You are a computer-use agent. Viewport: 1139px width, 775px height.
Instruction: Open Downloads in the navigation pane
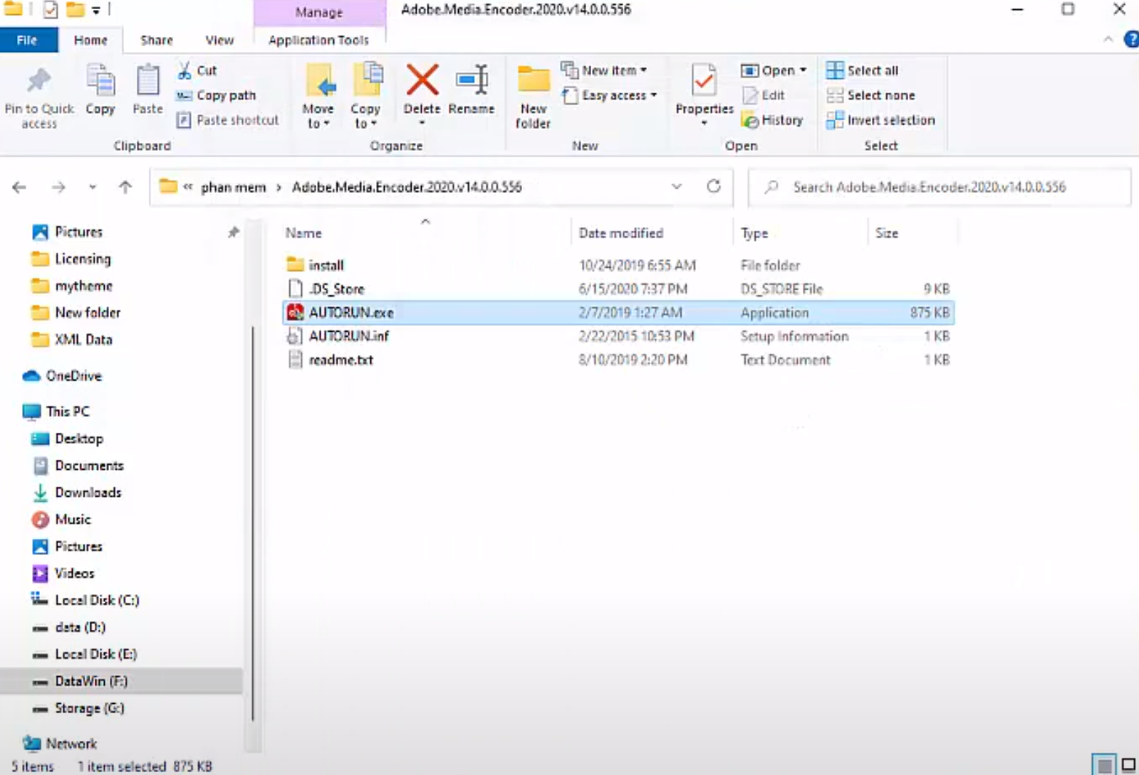click(x=78, y=492)
